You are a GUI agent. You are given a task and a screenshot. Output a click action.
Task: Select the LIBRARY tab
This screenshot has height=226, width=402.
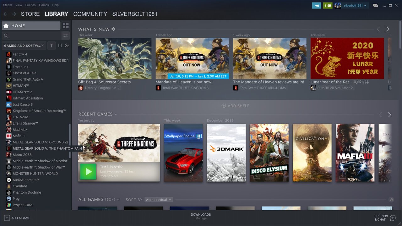[56, 14]
